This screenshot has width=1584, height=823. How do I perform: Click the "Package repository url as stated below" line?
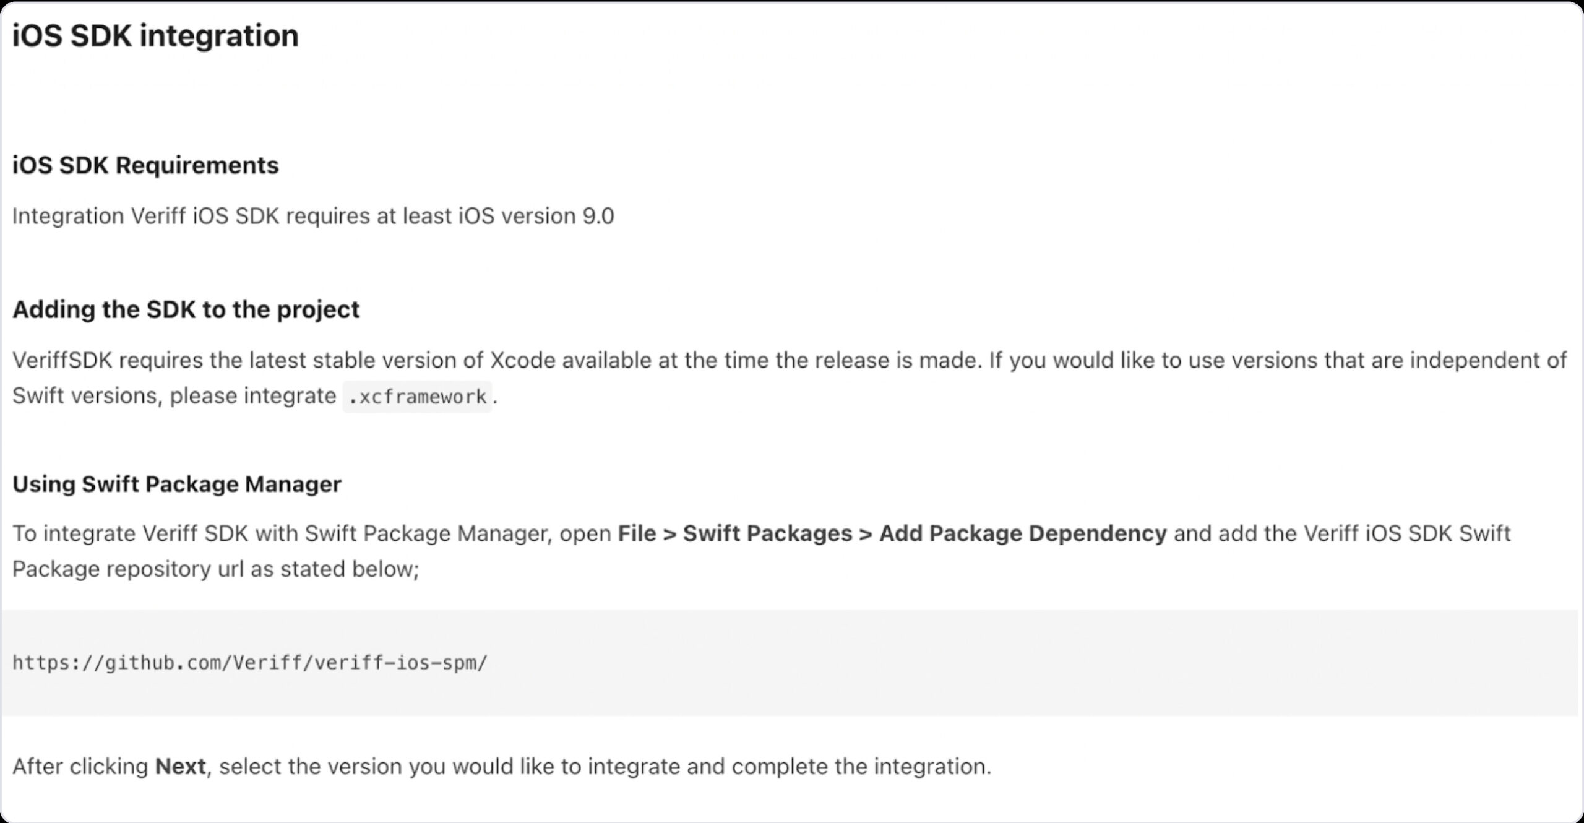coord(216,569)
